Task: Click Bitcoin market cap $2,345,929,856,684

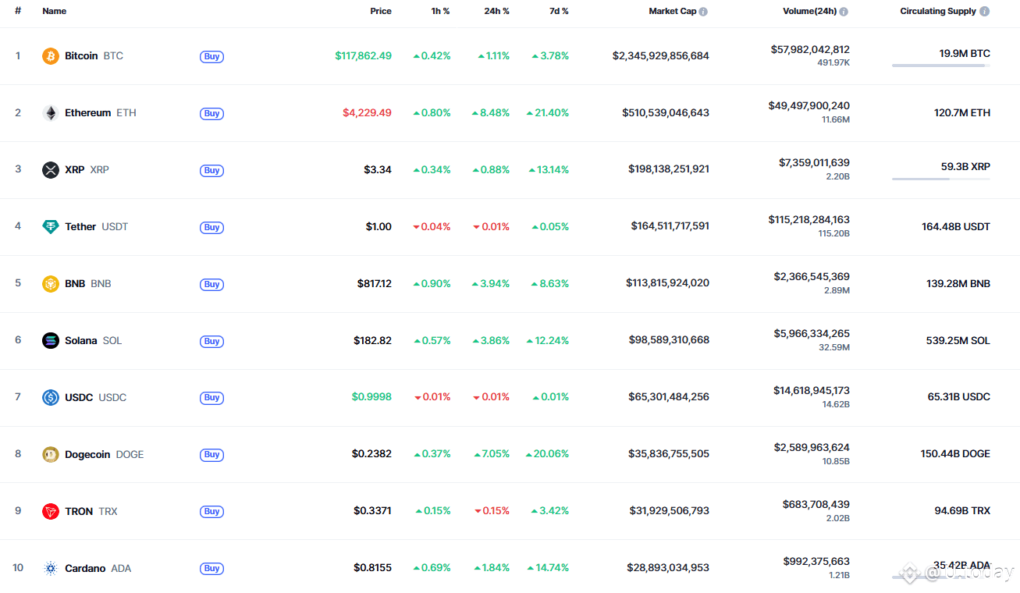Action: tap(661, 56)
